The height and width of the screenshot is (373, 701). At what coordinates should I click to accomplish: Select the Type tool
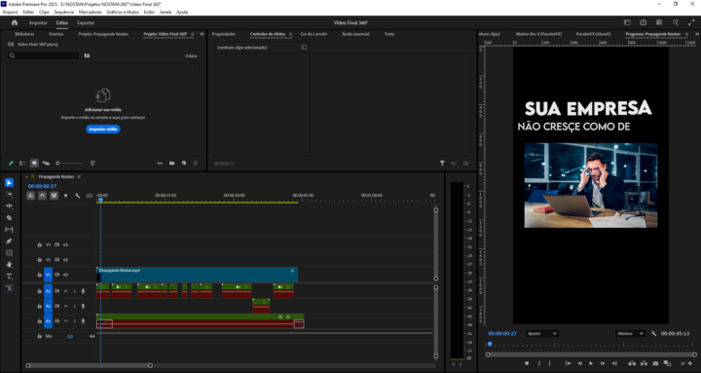(x=9, y=276)
